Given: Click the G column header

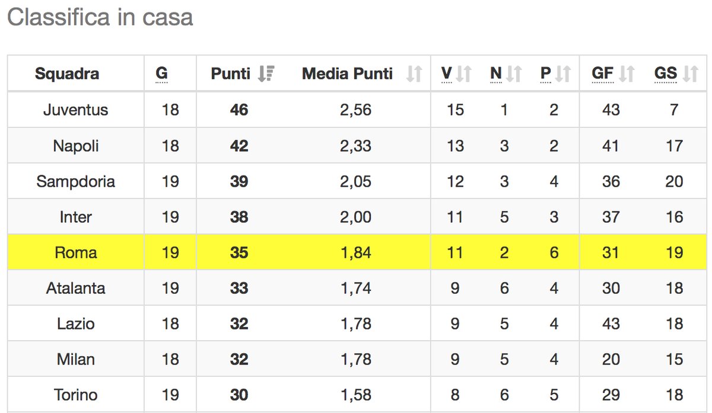Looking at the screenshot, I should pos(161,73).
